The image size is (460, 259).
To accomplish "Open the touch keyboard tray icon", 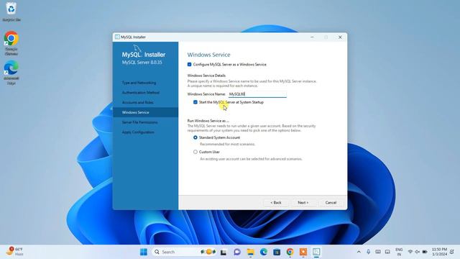I will click(378, 252).
